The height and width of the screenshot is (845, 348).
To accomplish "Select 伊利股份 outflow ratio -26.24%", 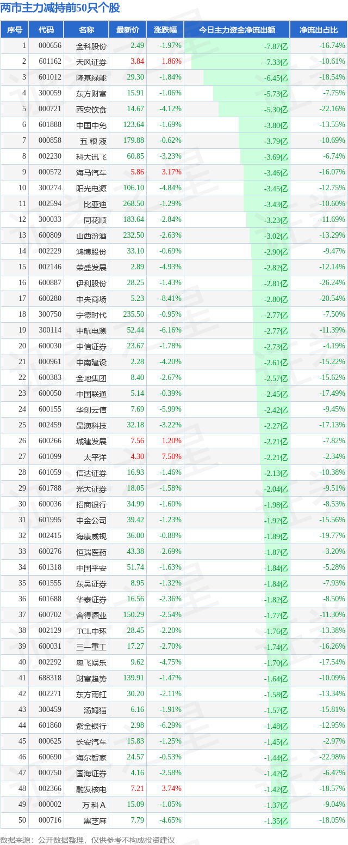I will click(332, 283).
